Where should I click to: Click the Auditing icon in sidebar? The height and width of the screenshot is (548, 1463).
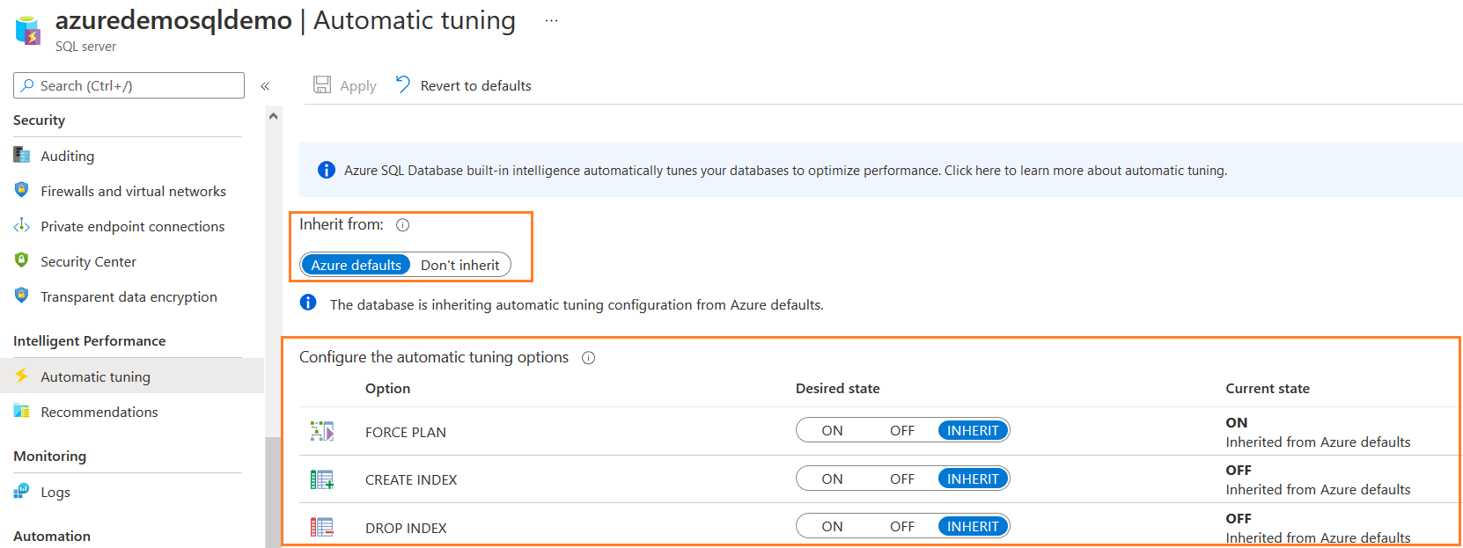pos(22,156)
